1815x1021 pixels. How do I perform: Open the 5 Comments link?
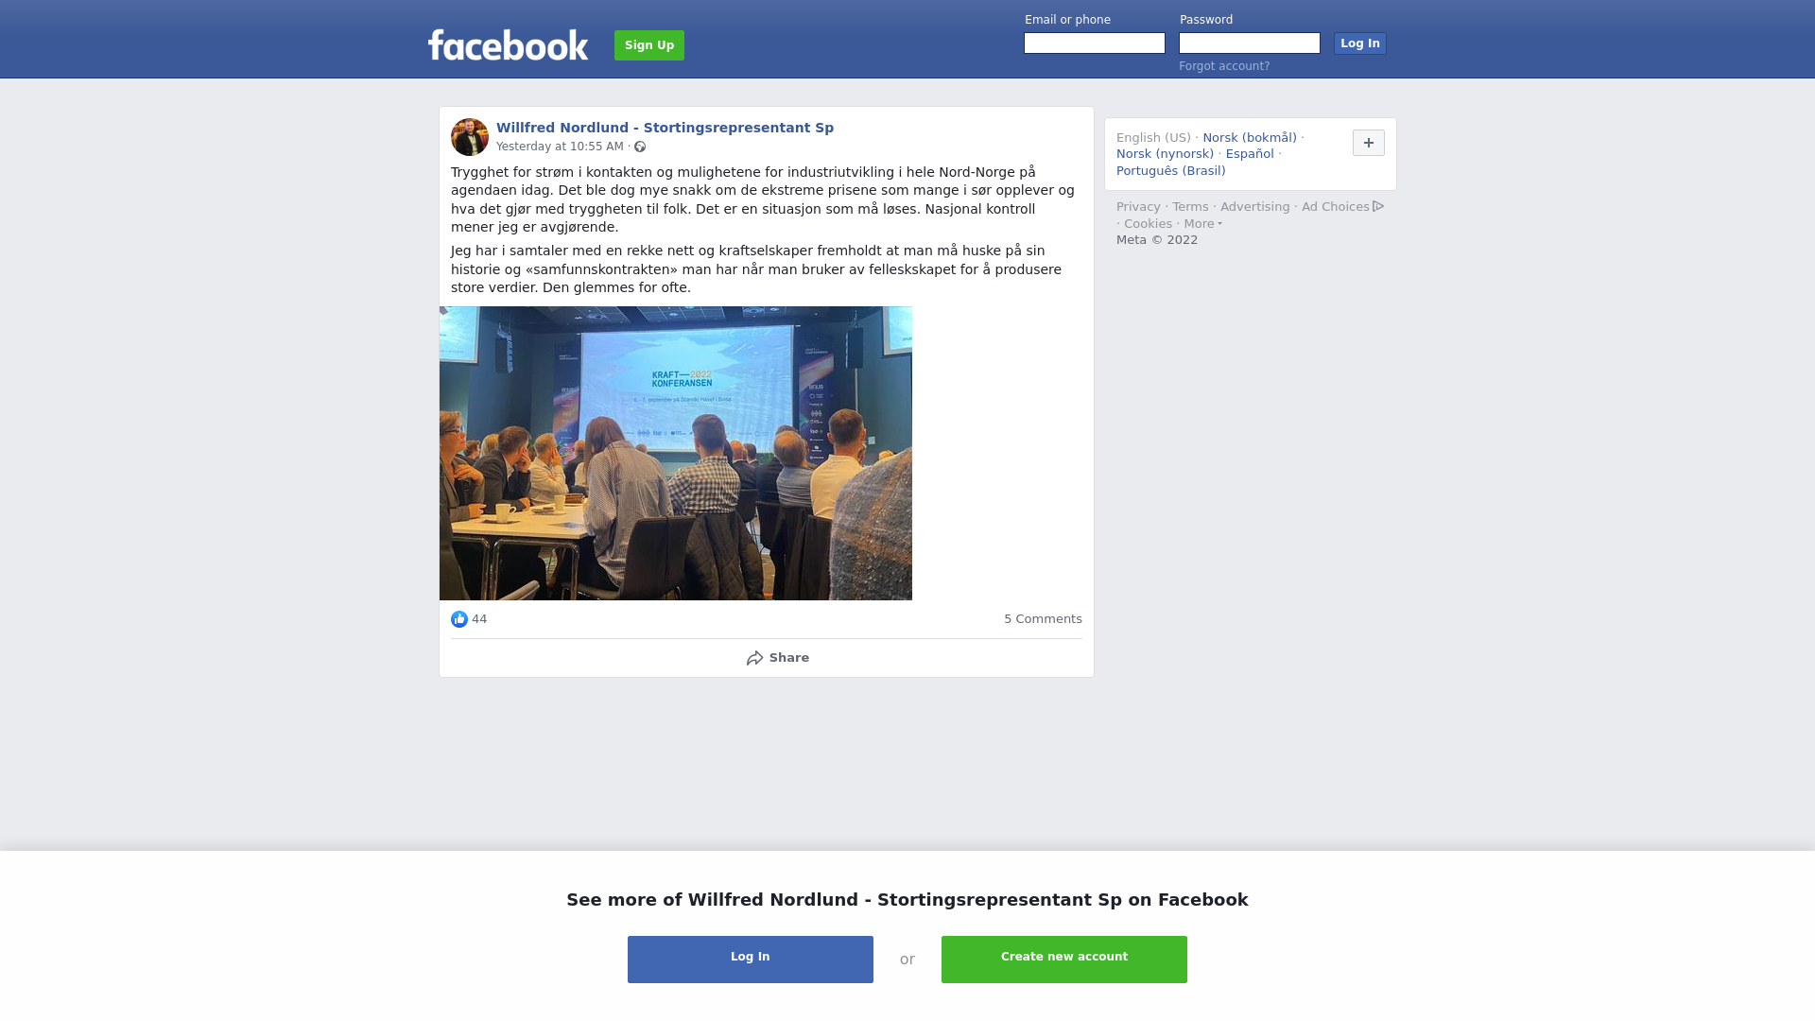click(1043, 619)
